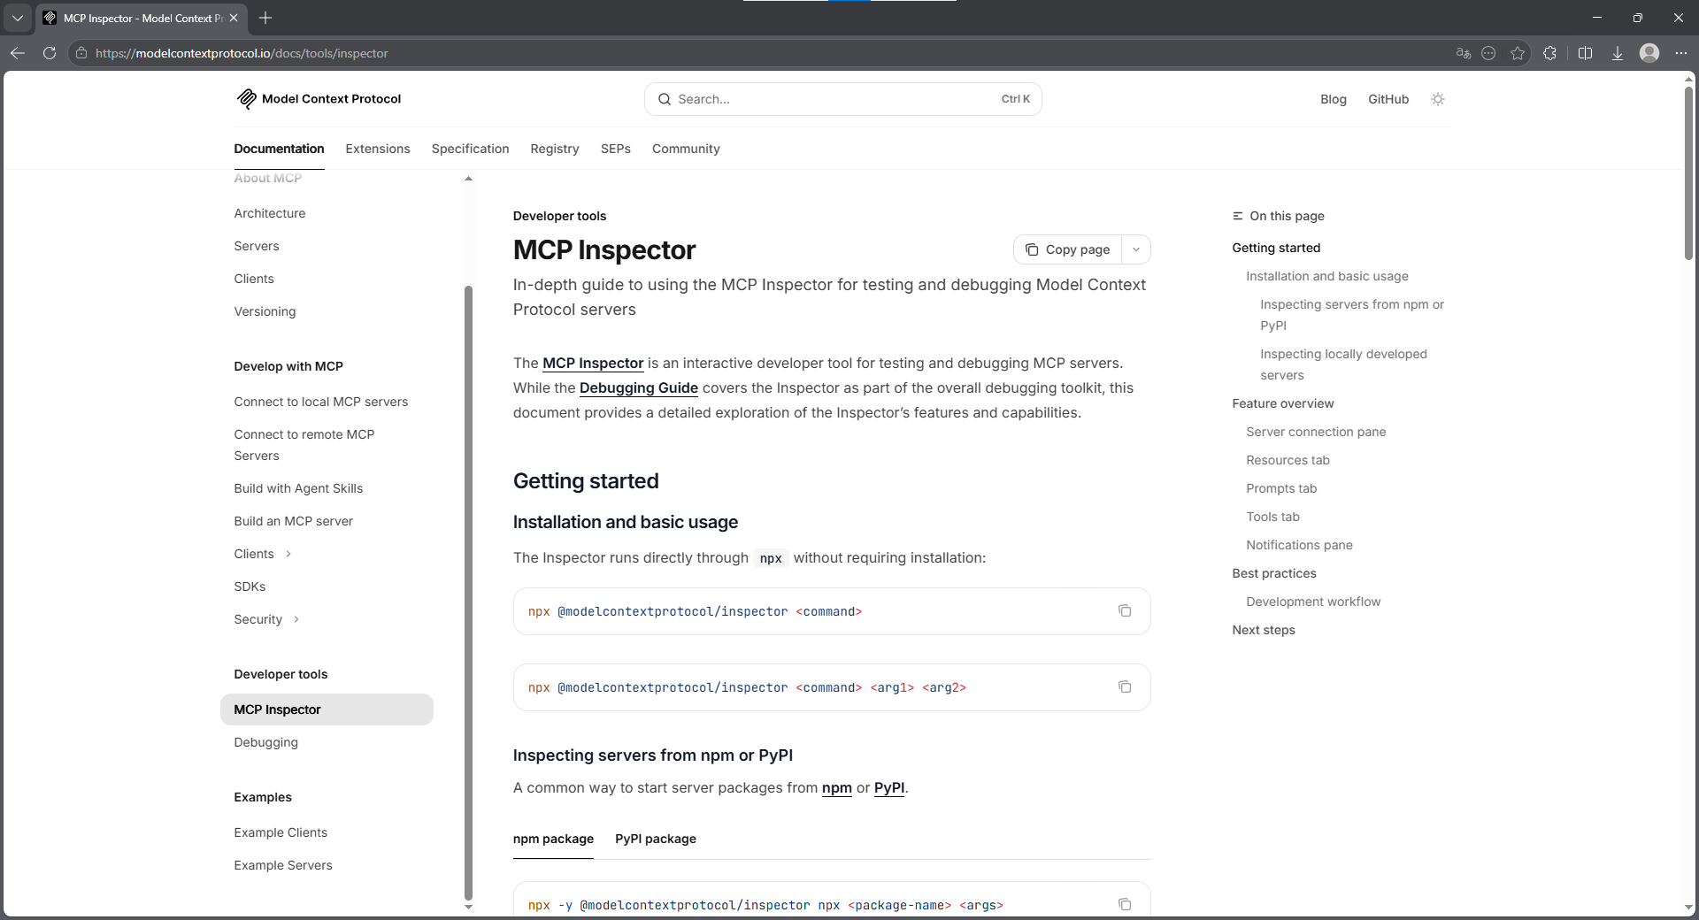Open the Community tab
The image size is (1699, 920).
[686, 149]
